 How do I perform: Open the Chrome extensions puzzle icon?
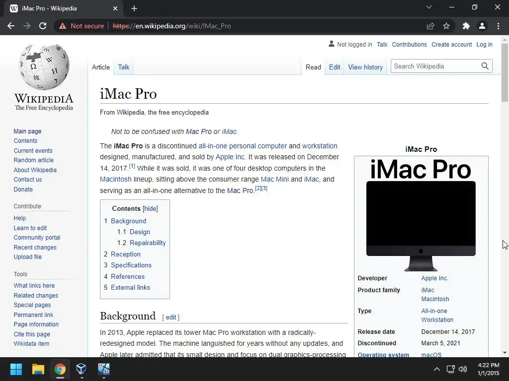pyautogui.click(x=466, y=26)
